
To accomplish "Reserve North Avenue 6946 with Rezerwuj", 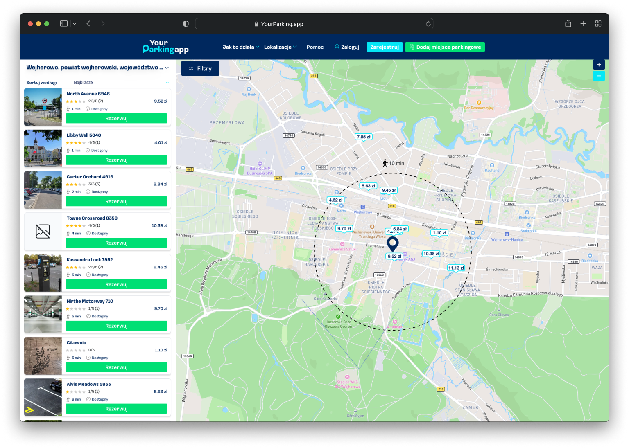I will tap(116, 119).
